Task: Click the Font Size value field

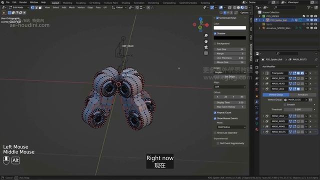Action: click(230, 49)
